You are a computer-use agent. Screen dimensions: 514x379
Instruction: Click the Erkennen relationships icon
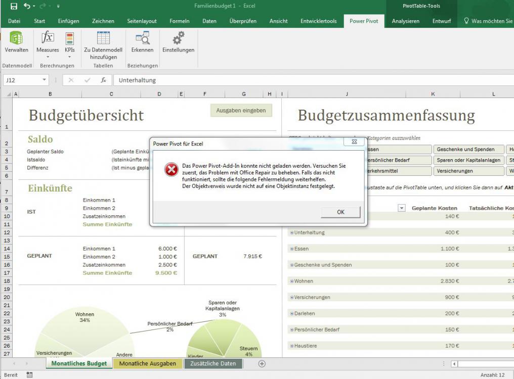pyautogui.click(x=142, y=38)
